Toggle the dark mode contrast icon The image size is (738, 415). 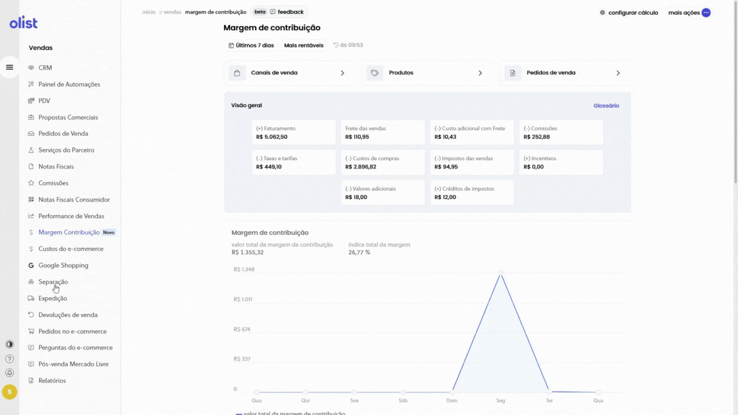pos(10,345)
